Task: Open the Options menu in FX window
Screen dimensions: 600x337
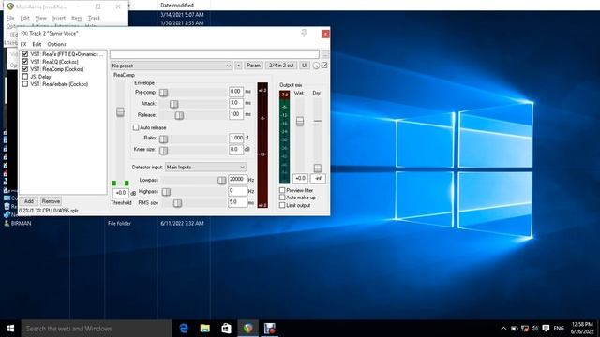Action: pos(56,44)
